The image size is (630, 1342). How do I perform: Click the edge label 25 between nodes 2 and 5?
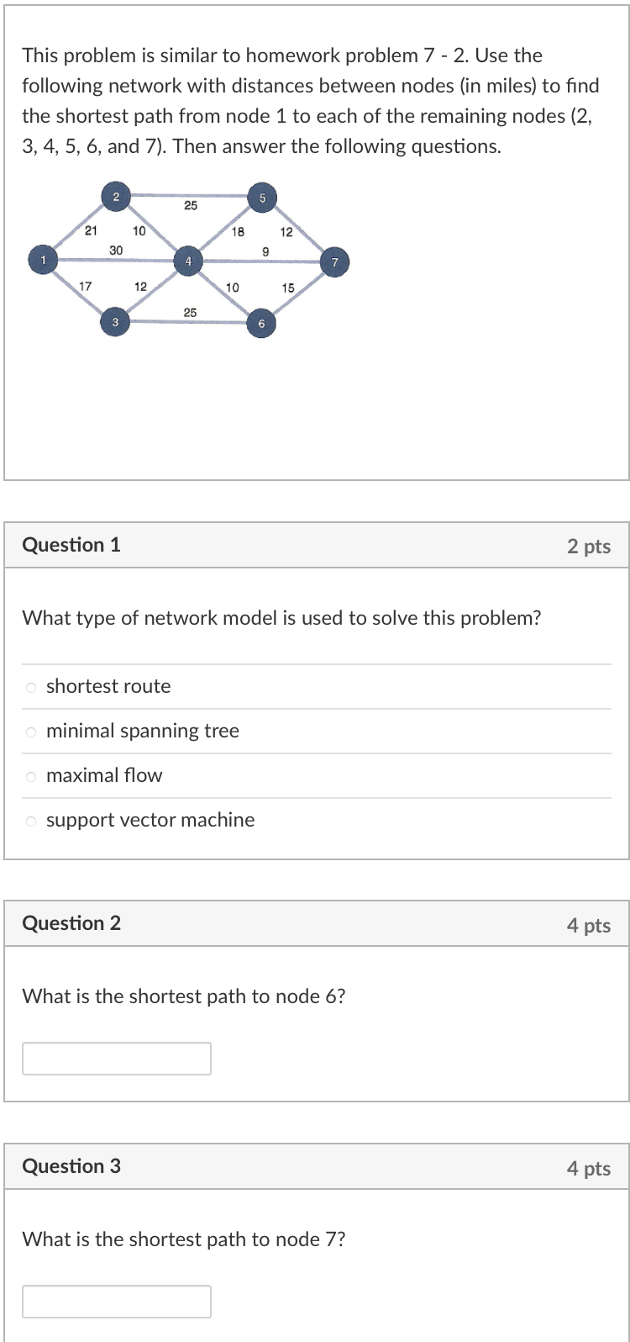click(192, 207)
